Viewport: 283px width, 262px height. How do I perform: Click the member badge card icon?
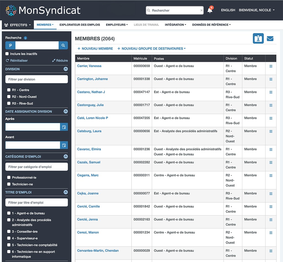pyautogui.click(x=258, y=39)
